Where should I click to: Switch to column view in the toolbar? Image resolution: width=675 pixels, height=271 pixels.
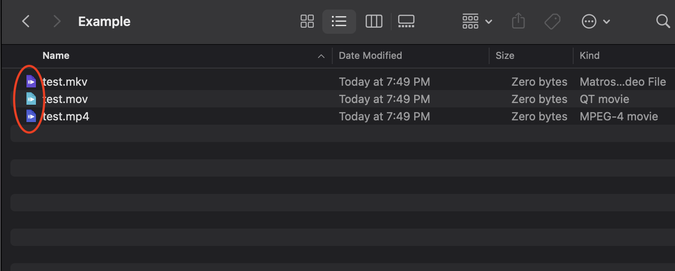[373, 21]
